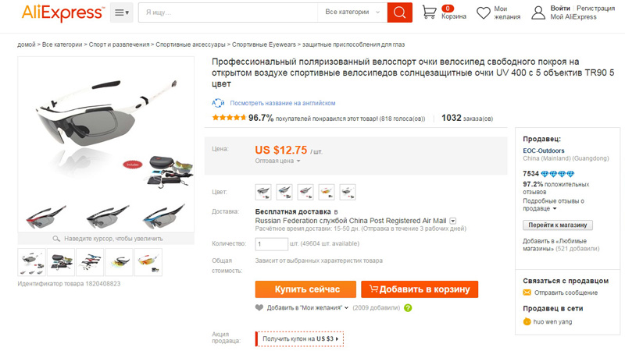
Task: Expand the Оптовая цена dropdown
Action: tap(278, 161)
